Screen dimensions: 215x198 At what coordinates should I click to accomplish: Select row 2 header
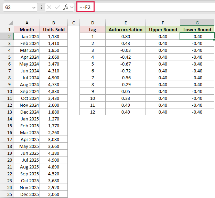point(7,36)
